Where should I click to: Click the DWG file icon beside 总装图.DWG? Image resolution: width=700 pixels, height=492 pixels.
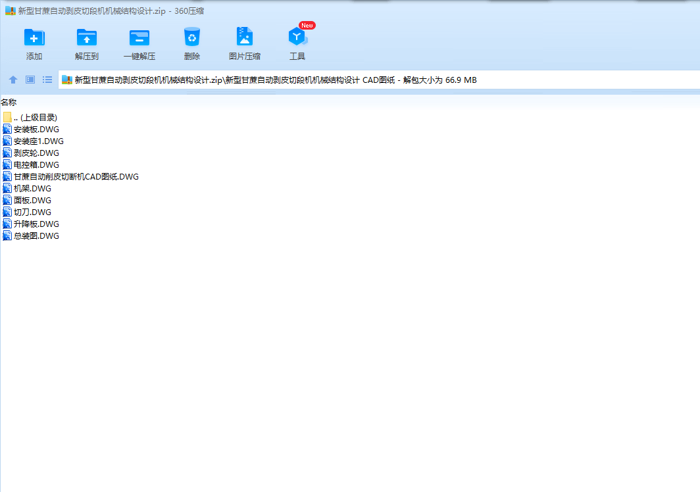pyautogui.click(x=7, y=235)
